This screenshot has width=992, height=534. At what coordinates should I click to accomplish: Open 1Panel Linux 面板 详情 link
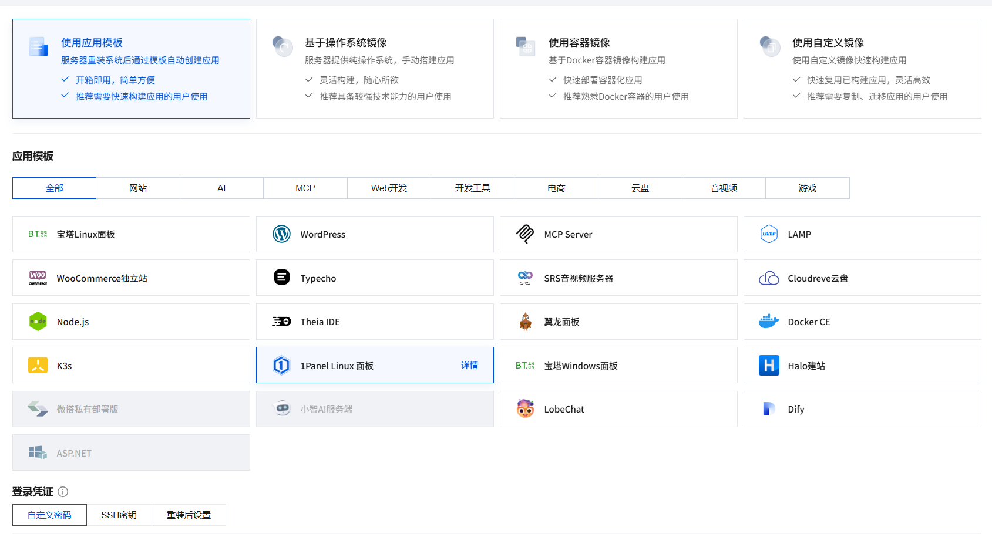pyautogui.click(x=470, y=365)
